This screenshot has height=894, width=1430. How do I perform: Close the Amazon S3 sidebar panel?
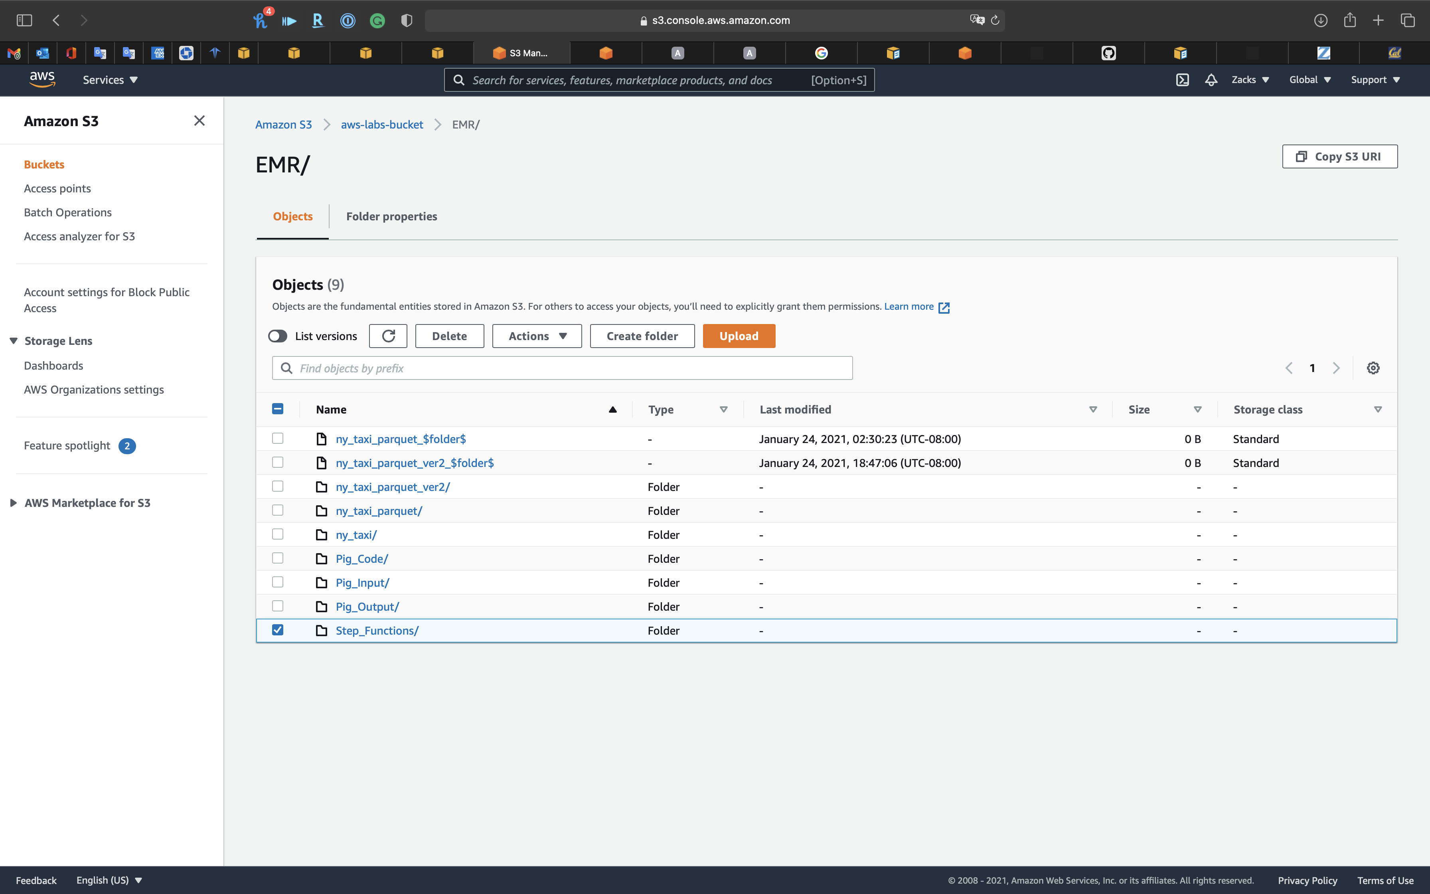point(199,121)
